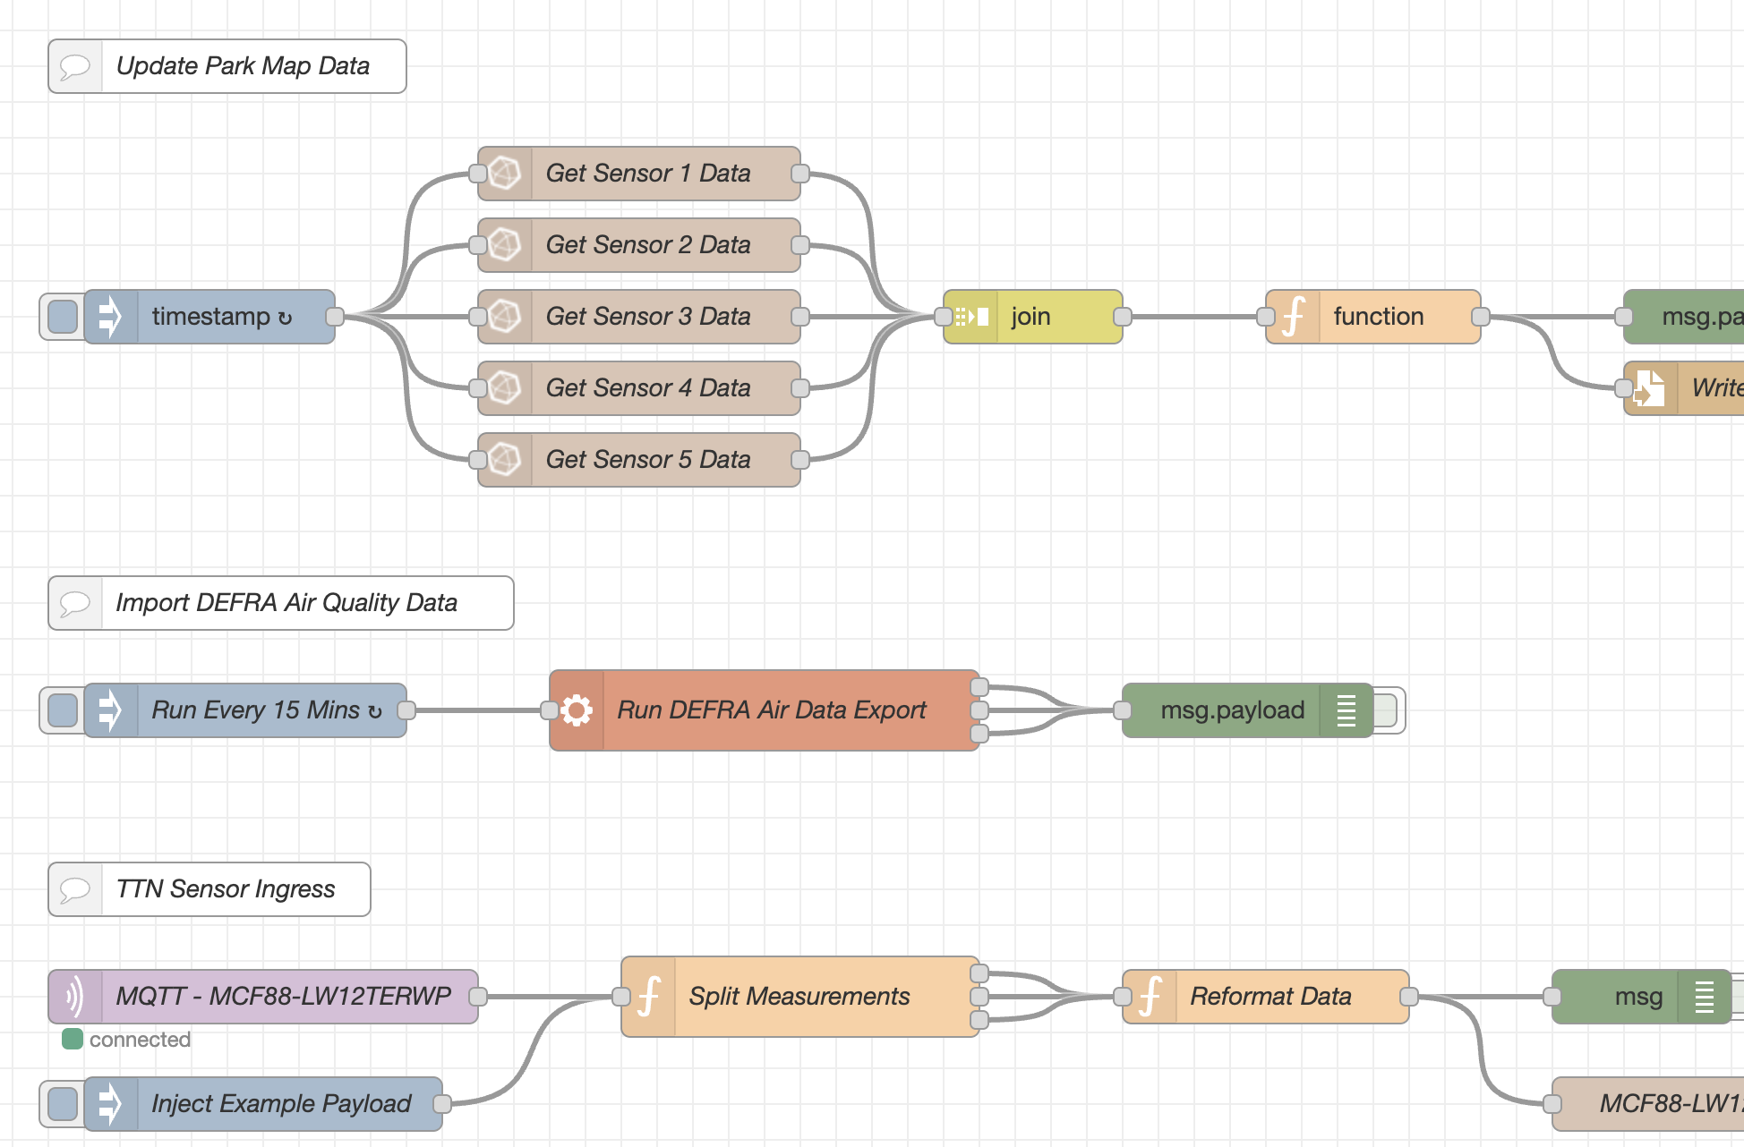
Task: Click the Split Measurements function icon
Action: point(648,997)
